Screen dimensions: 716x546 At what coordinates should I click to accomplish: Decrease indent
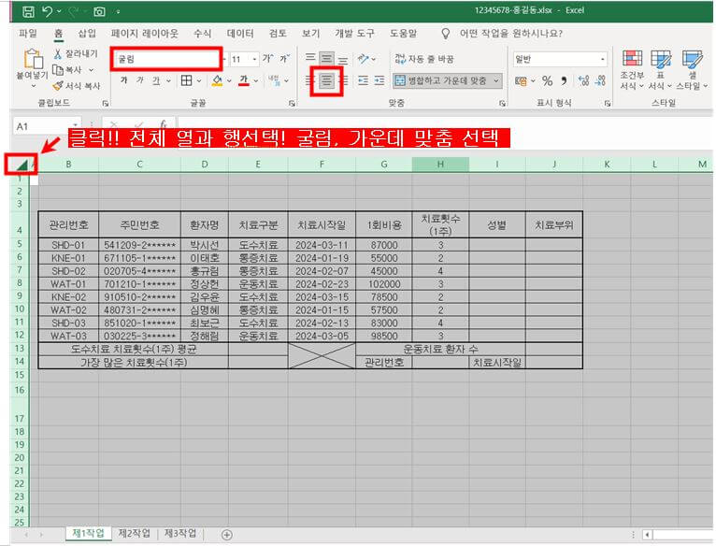(364, 81)
